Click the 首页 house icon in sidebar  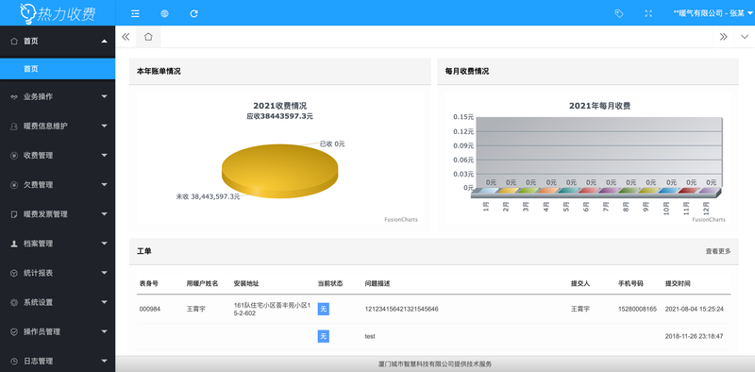[14, 42]
